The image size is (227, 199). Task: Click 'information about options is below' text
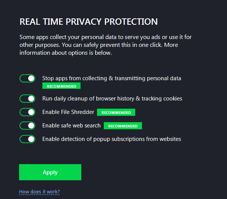66,53
